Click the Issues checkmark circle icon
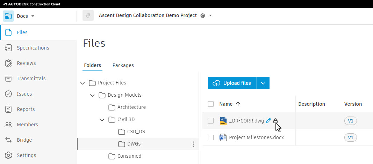 pos(8,94)
